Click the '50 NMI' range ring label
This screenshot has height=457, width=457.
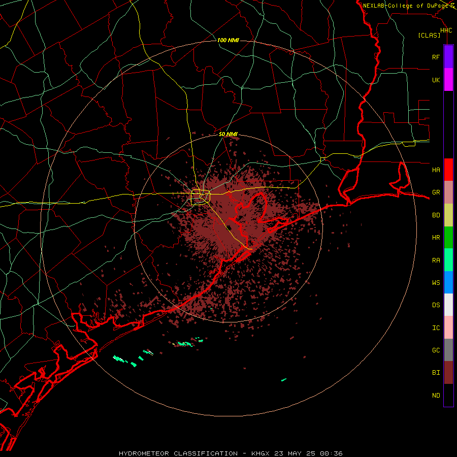228,134
